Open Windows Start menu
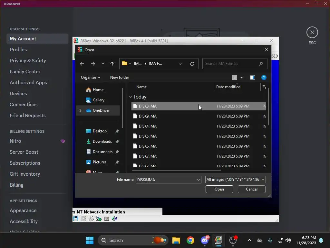This screenshot has height=248, width=330. [90, 240]
